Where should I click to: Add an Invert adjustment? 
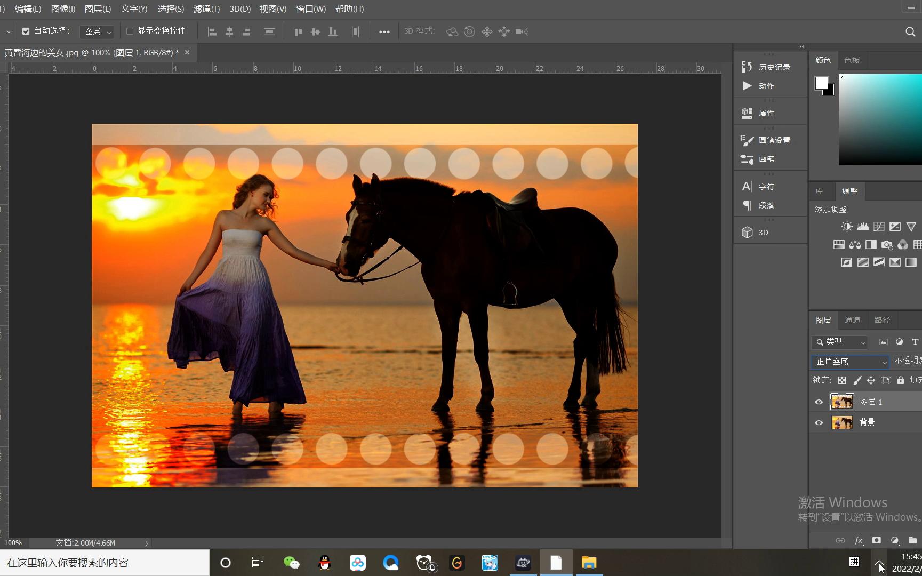[x=847, y=262]
